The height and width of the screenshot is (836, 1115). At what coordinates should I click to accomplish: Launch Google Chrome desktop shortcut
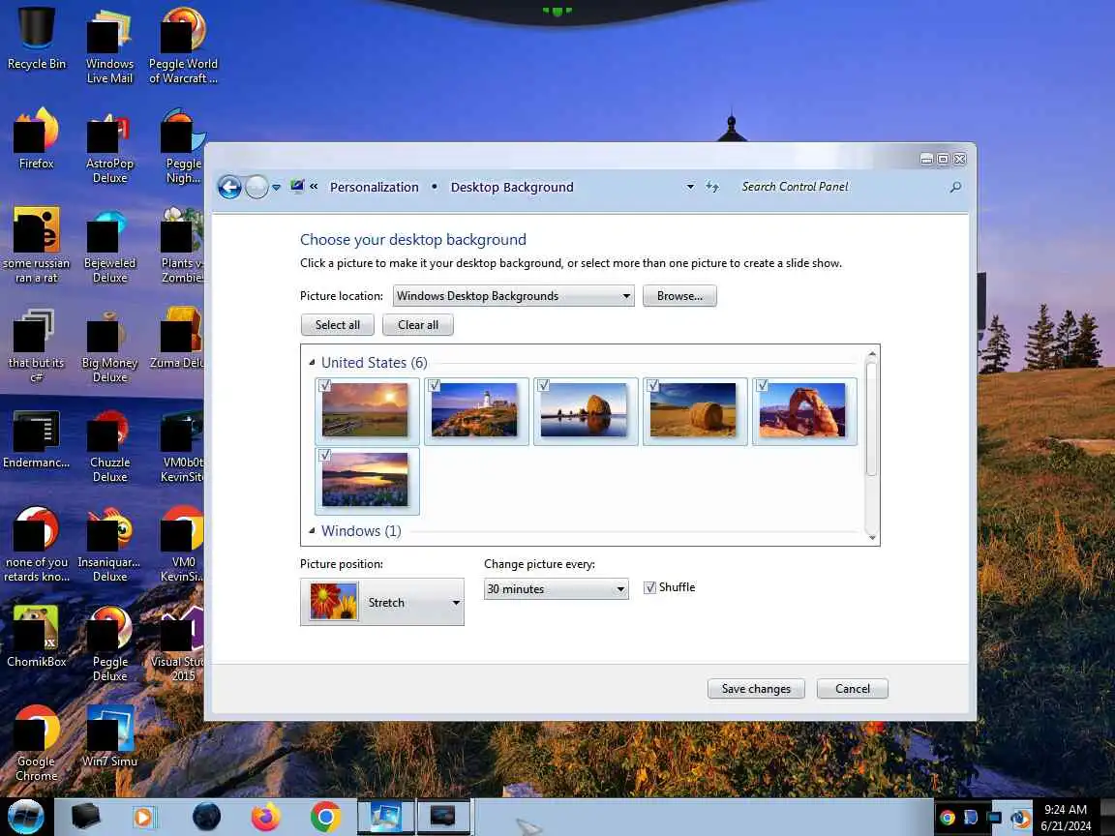pyautogui.click(x=36, y=743)
